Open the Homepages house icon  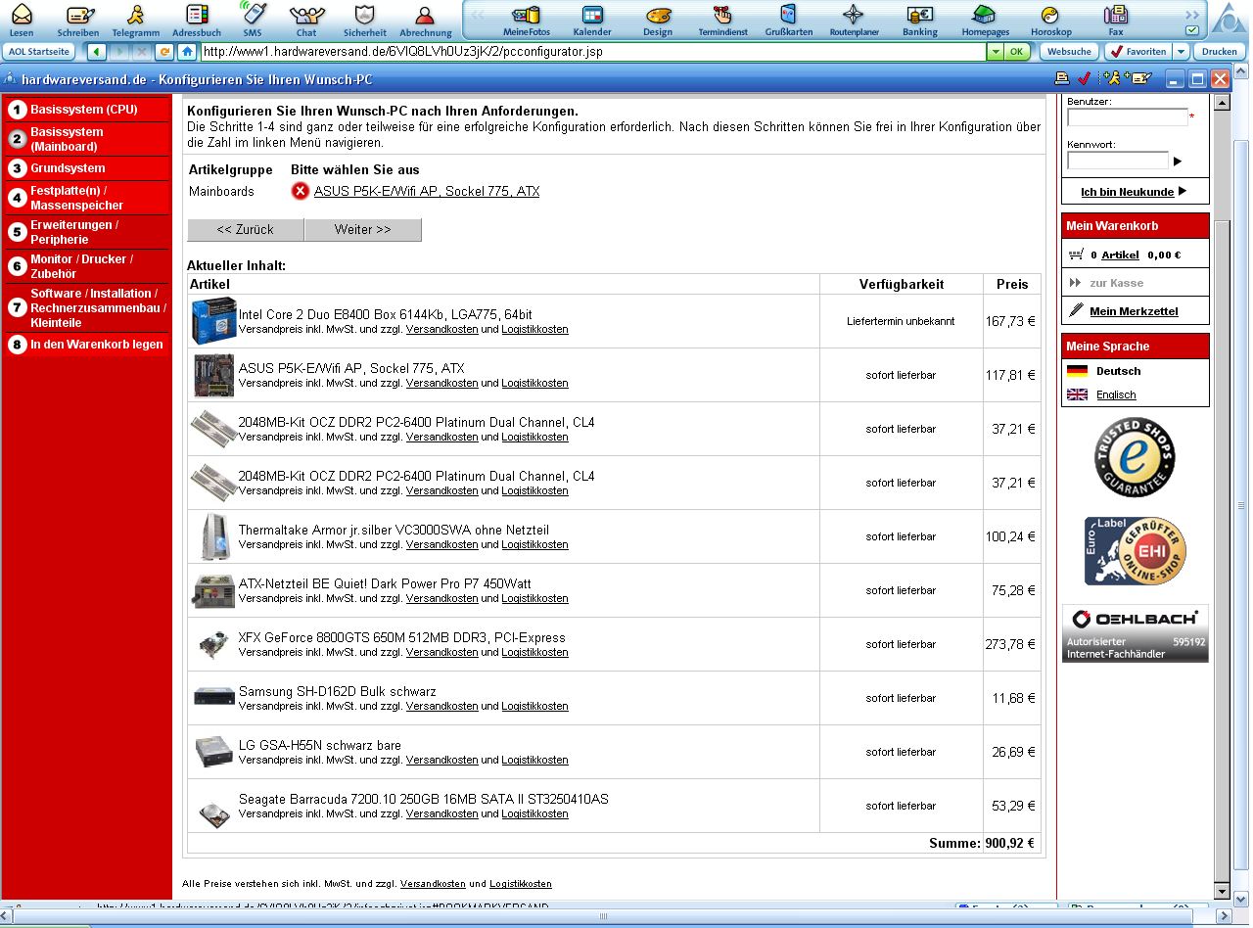point(985,19)
